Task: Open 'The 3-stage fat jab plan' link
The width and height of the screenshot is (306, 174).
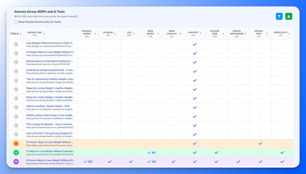Action: pos(50,124)
